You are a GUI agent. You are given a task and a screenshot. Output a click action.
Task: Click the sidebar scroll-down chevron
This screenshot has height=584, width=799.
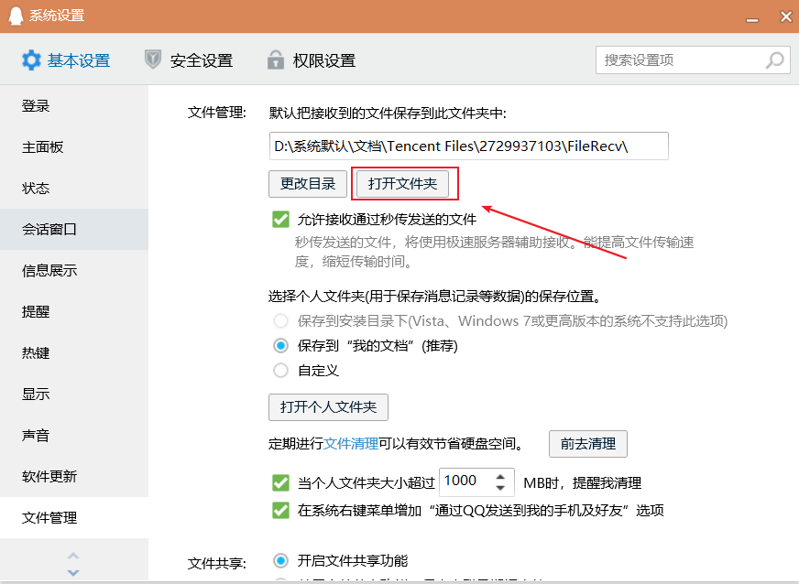tap(73, 572)
